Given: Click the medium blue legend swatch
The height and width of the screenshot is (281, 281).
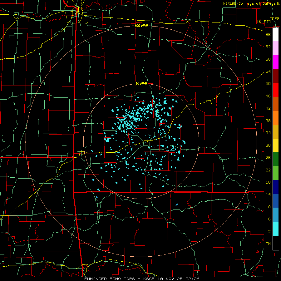Looking at the screenshot, I should pos(276,201).
